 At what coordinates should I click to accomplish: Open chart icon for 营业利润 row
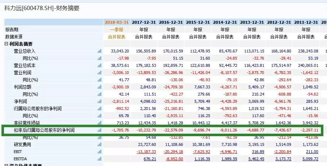pyautogui.click(x=100, y=73)
